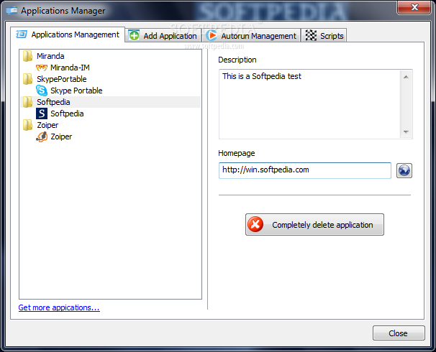The width and height of the screenshot is (436, 352).
Task: Click the Description scrollbar down arrow
Action: point(406,132)
